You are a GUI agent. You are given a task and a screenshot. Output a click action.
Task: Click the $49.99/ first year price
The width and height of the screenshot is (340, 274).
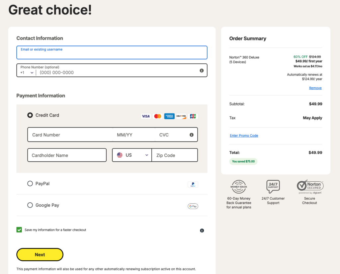[x=309, y=61]
